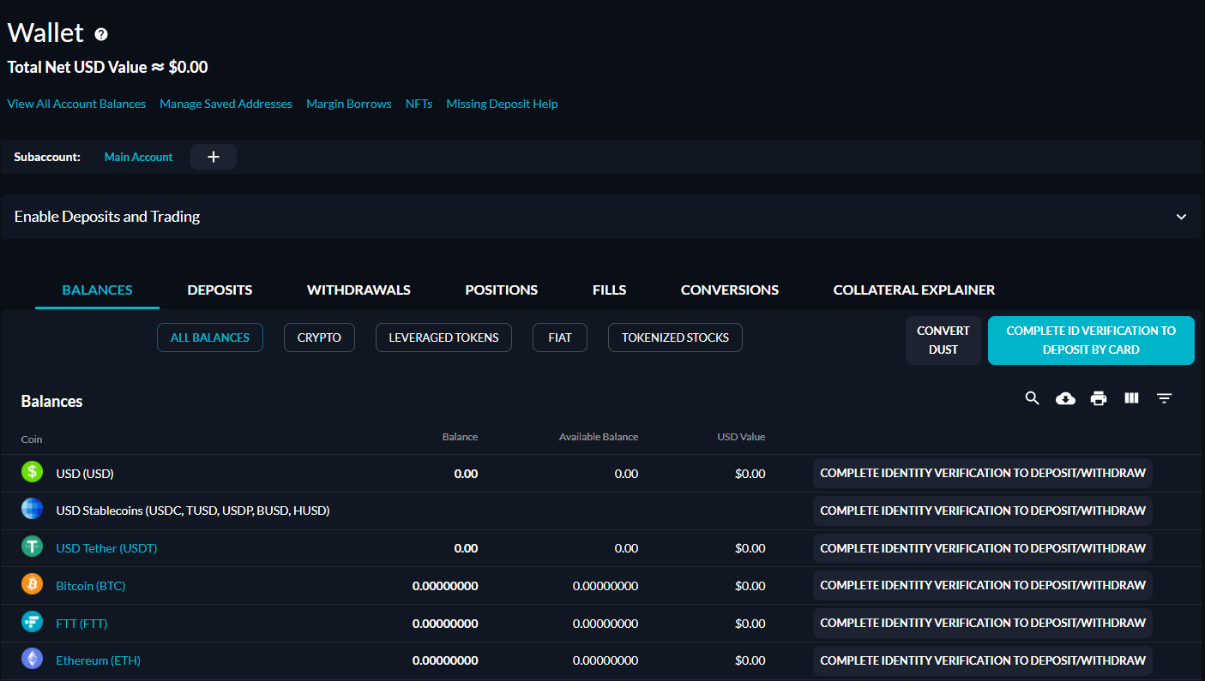This screenshot has height=681, width=1205.
Task: Open the FTT (FTT) coin link
Action: (x=81, y=624)
